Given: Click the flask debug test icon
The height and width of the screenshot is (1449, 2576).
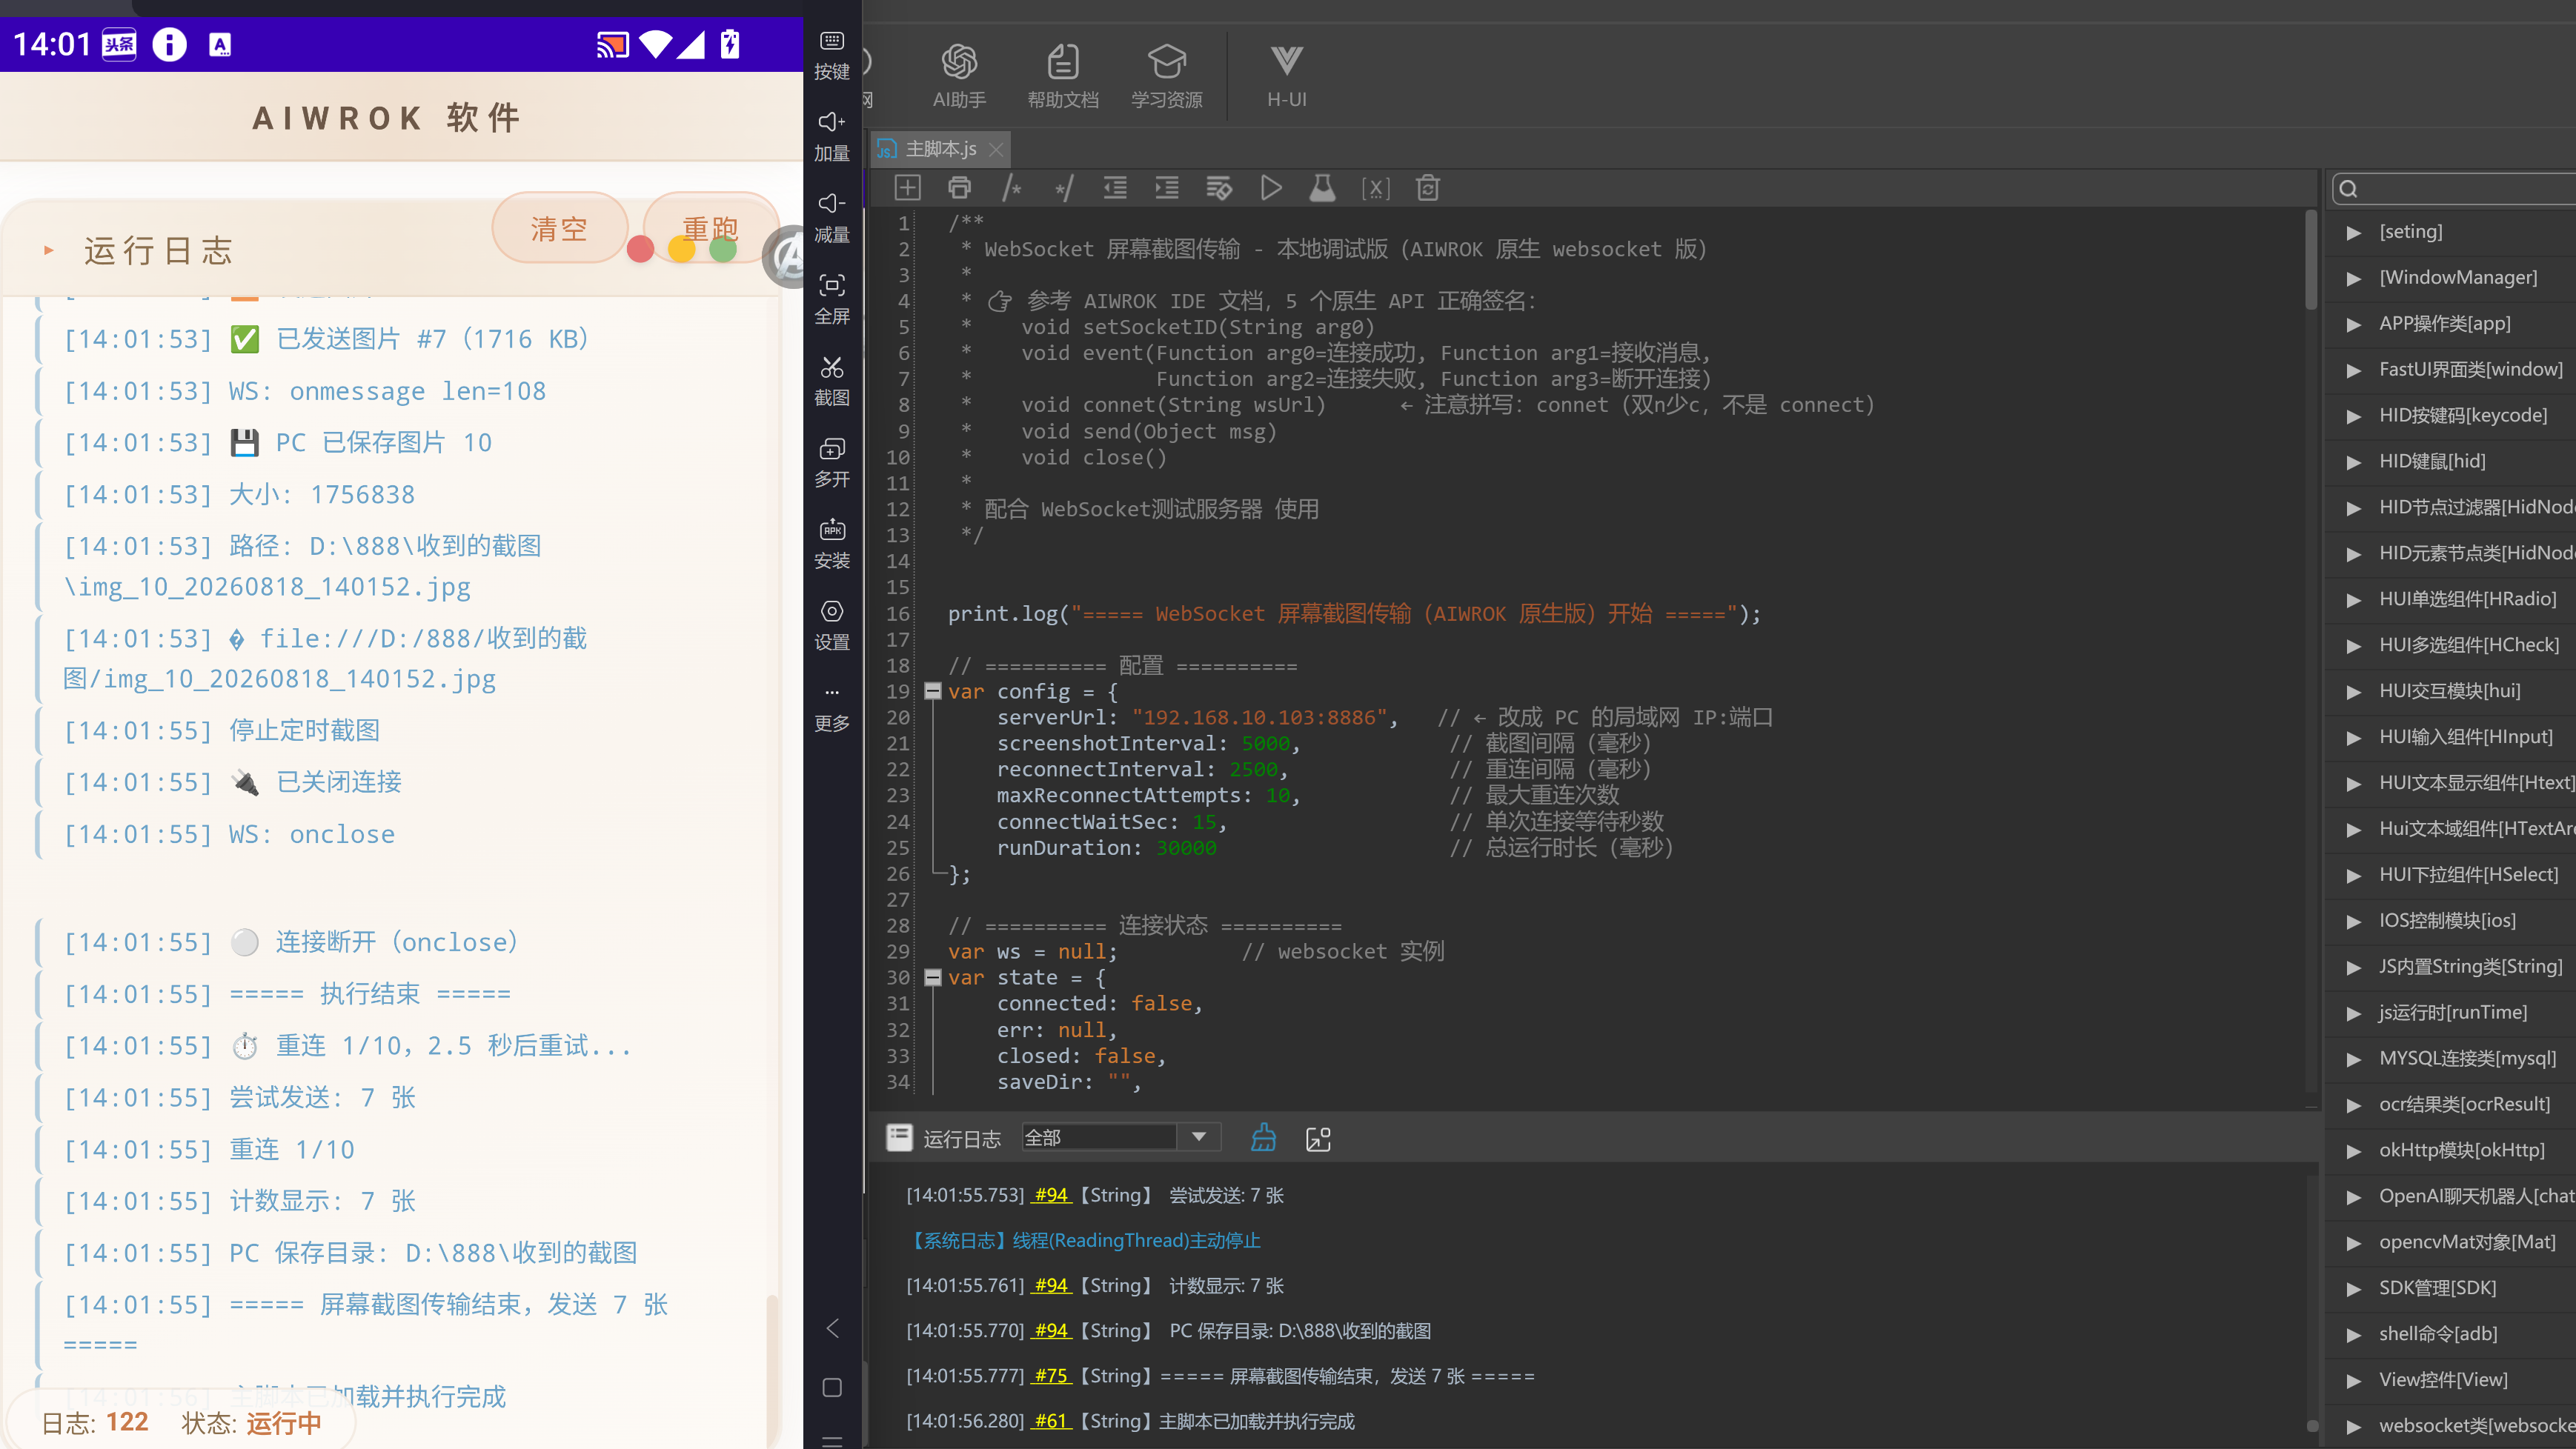Looking at the screenshot, I should coord(1323,188).
